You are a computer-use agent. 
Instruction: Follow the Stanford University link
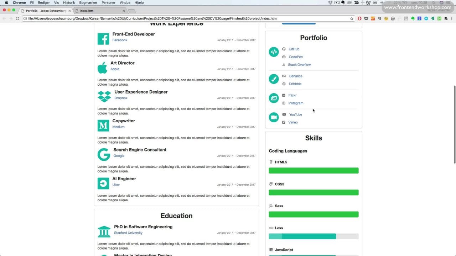point(128,233)
